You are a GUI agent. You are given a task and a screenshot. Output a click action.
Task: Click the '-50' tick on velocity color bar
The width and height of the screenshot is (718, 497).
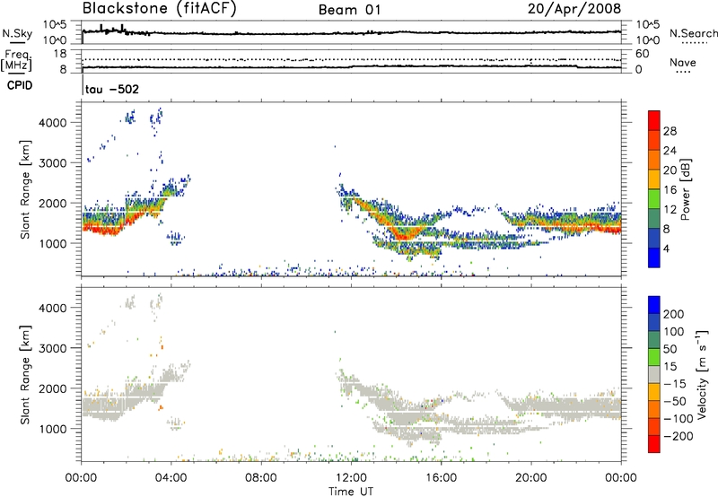click(x=675, y=401)
